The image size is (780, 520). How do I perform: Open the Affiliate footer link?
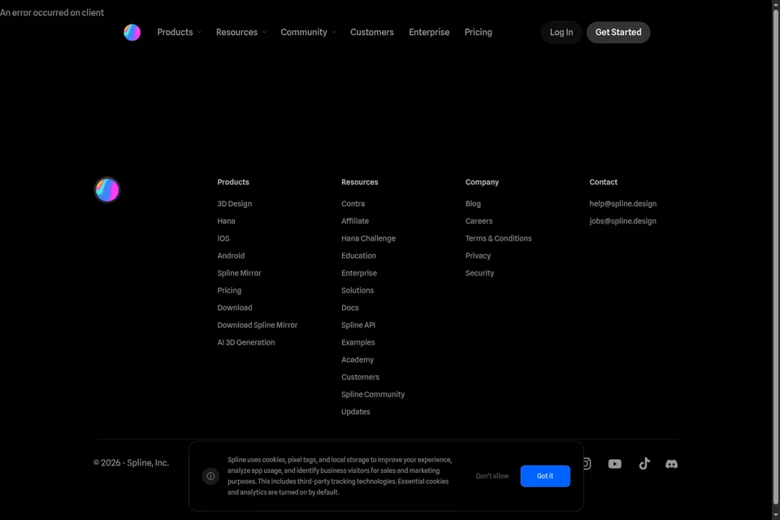tap(355, 221)
